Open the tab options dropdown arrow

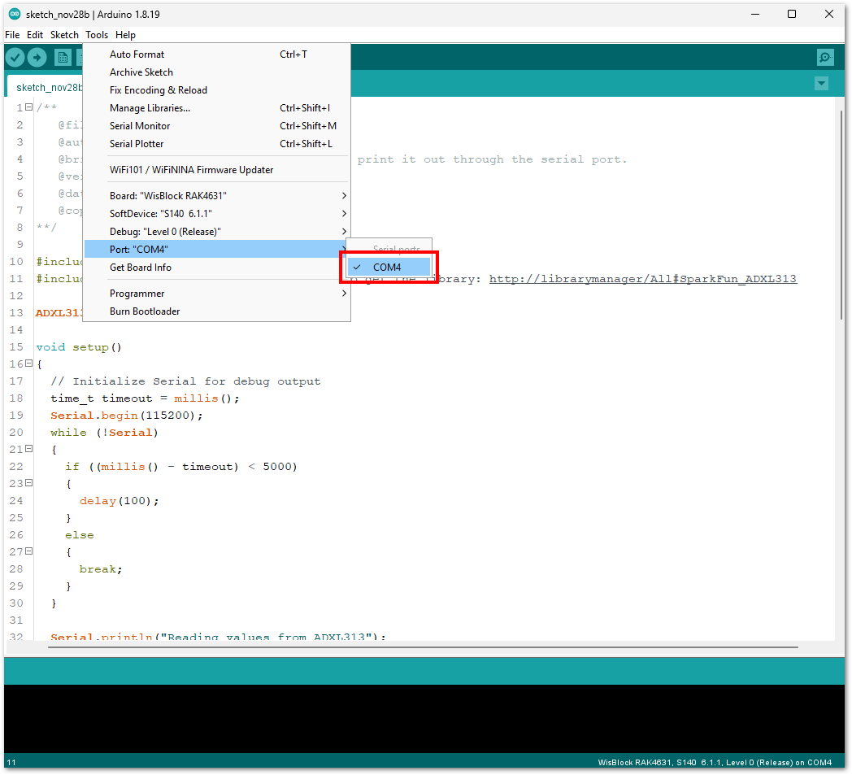click(821, 84)
